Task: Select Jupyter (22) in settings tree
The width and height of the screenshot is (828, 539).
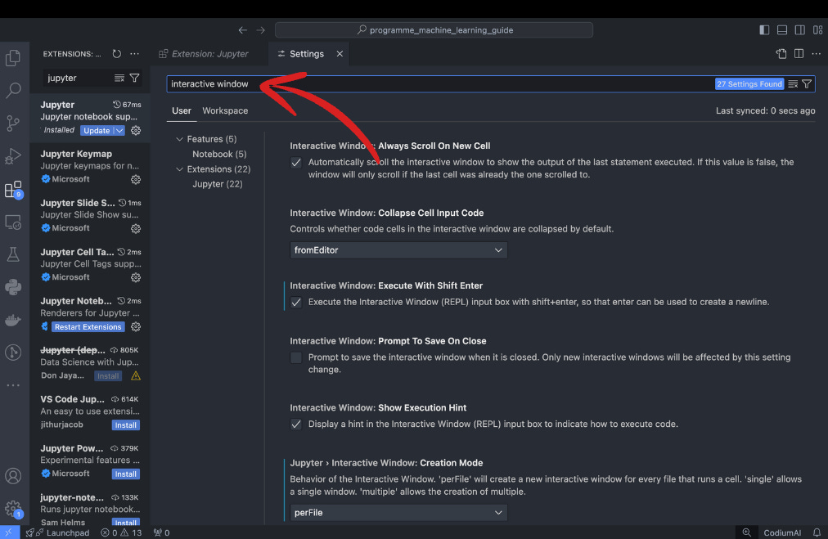Action: pyautogui.click(x=218, y=184)
